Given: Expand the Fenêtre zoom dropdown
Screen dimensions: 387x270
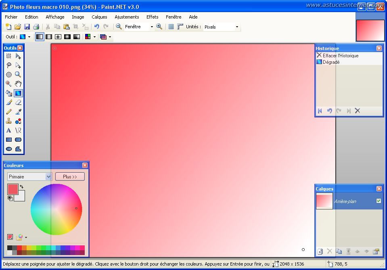Looking at the screenshot, I should (152, 27).
